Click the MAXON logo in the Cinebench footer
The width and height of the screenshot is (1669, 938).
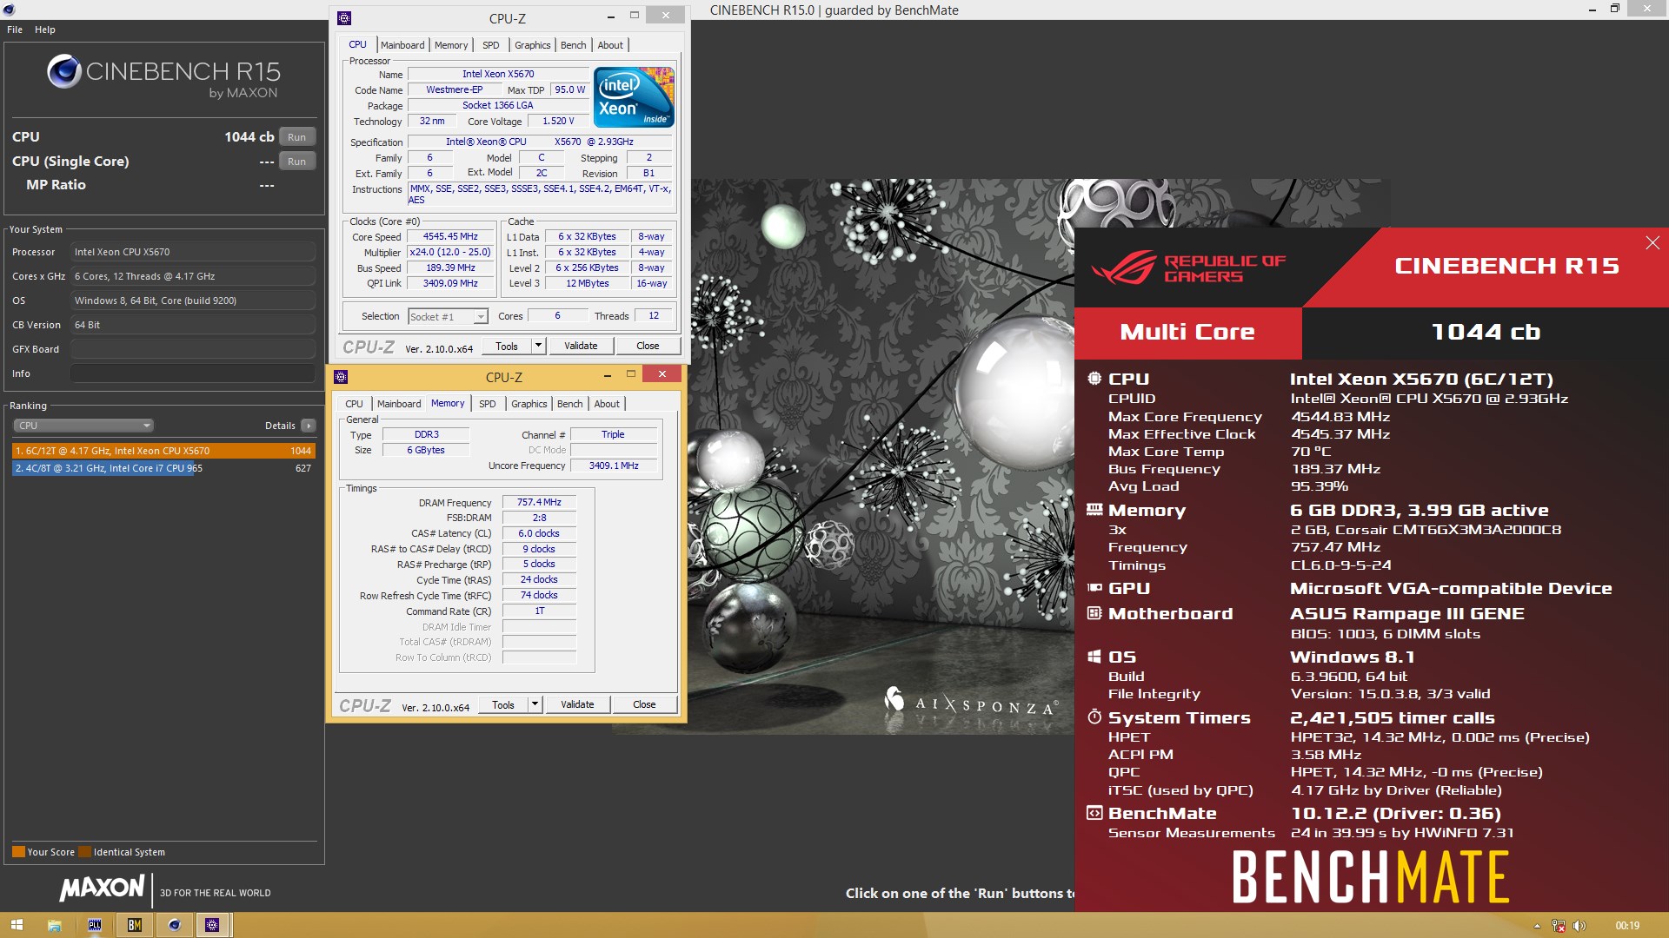(102, 888)
